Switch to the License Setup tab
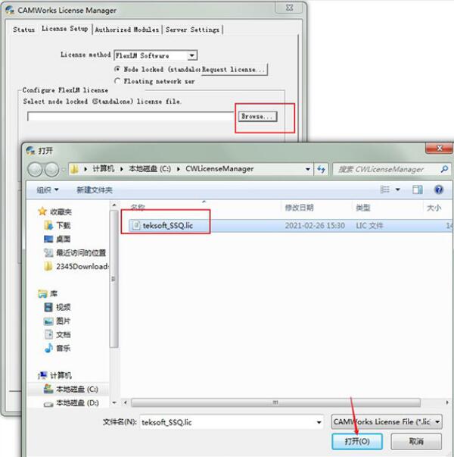The height and width of the screenshot is (457, 454). pos(65,29)
